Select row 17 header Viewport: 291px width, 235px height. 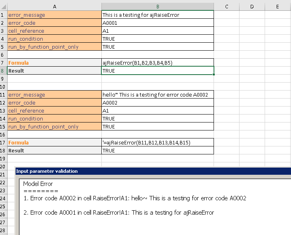3,142
